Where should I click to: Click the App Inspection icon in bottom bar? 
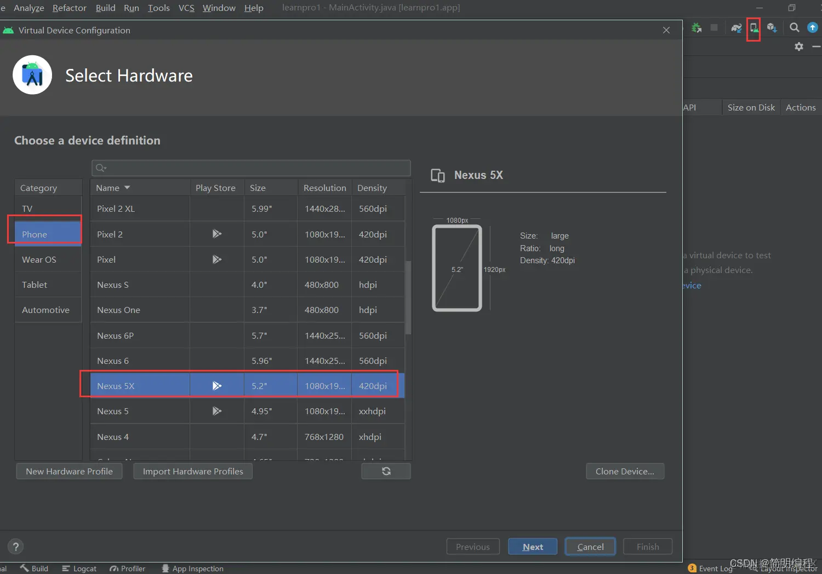[x=165, y=569]
